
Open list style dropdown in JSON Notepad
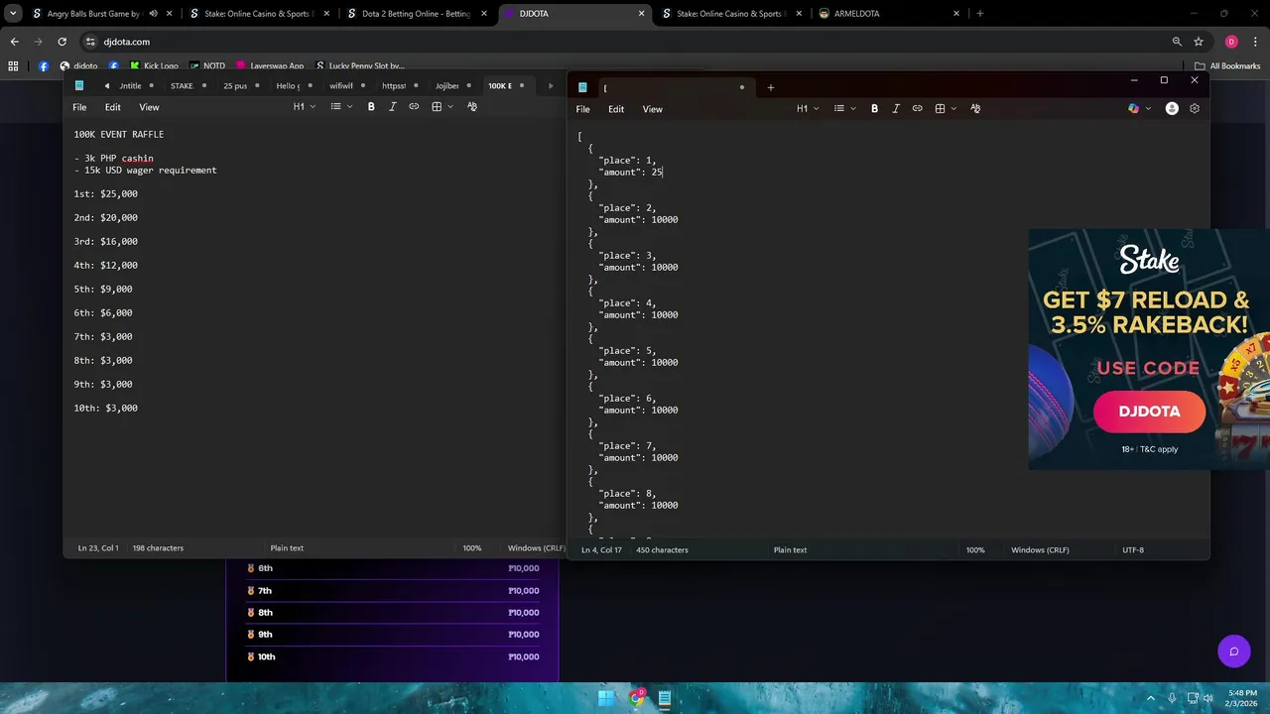tap(845, 109)
